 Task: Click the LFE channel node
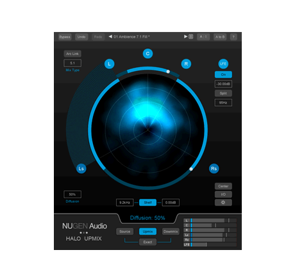tap(223, 64)
